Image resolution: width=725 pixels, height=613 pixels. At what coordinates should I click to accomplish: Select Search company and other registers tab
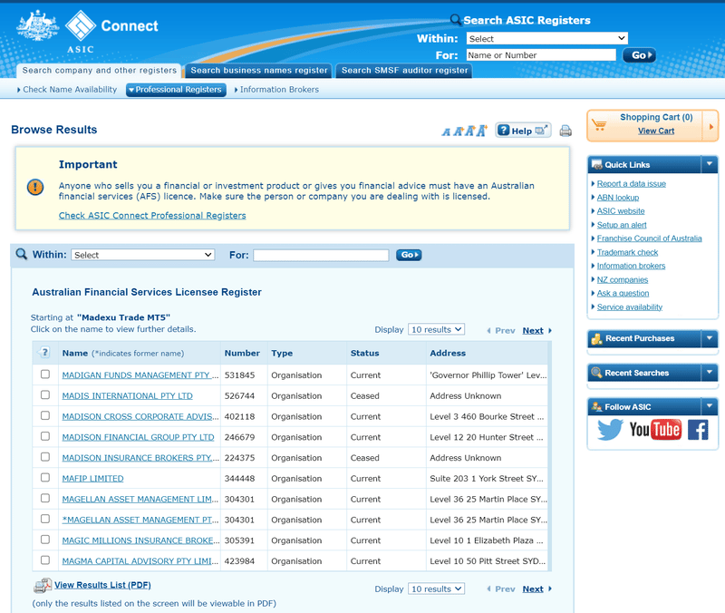coord(99,71)
